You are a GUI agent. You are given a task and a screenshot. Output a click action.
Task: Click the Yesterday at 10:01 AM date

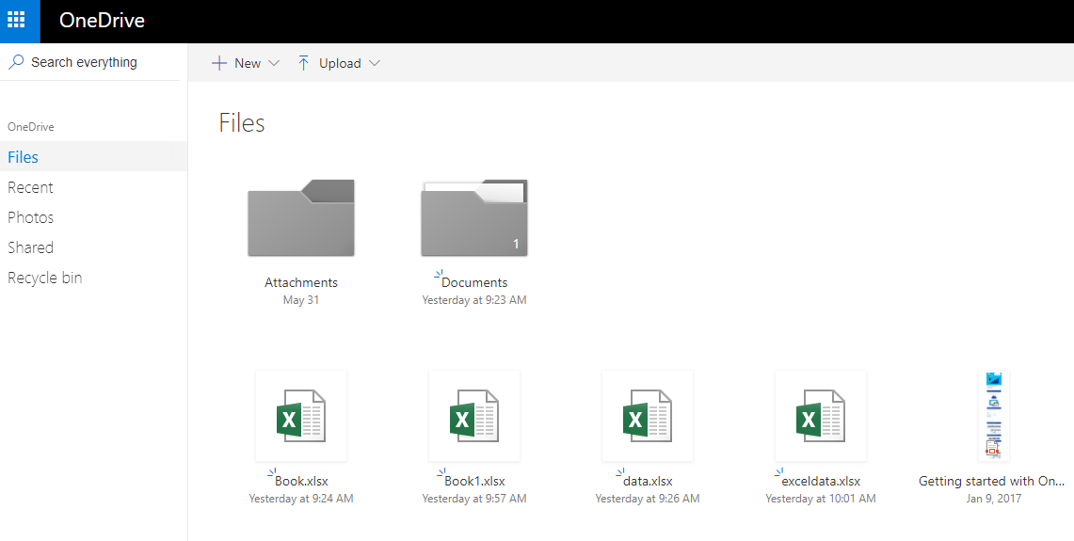pos(821,499)
